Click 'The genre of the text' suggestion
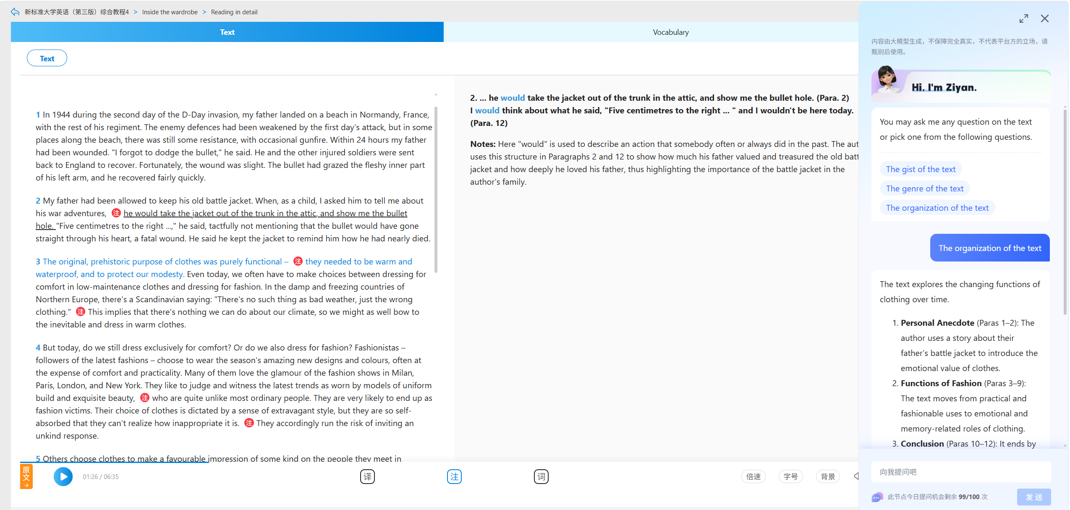The width and height of the screenshot is (1070, 510). [x=925, y=188]
